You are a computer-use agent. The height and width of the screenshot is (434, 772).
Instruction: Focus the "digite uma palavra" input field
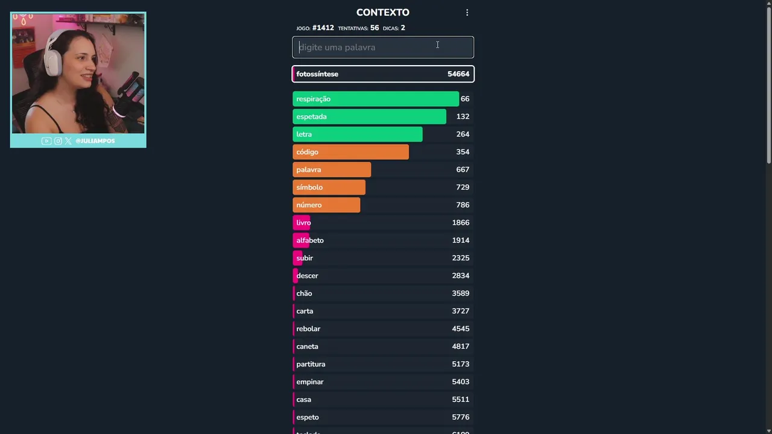pyautogui.click(x=382, y=47)
